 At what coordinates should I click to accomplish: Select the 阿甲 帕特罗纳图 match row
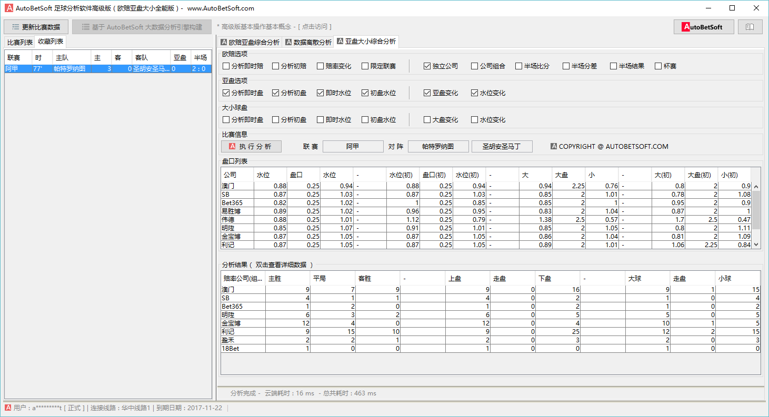[107, 69]
